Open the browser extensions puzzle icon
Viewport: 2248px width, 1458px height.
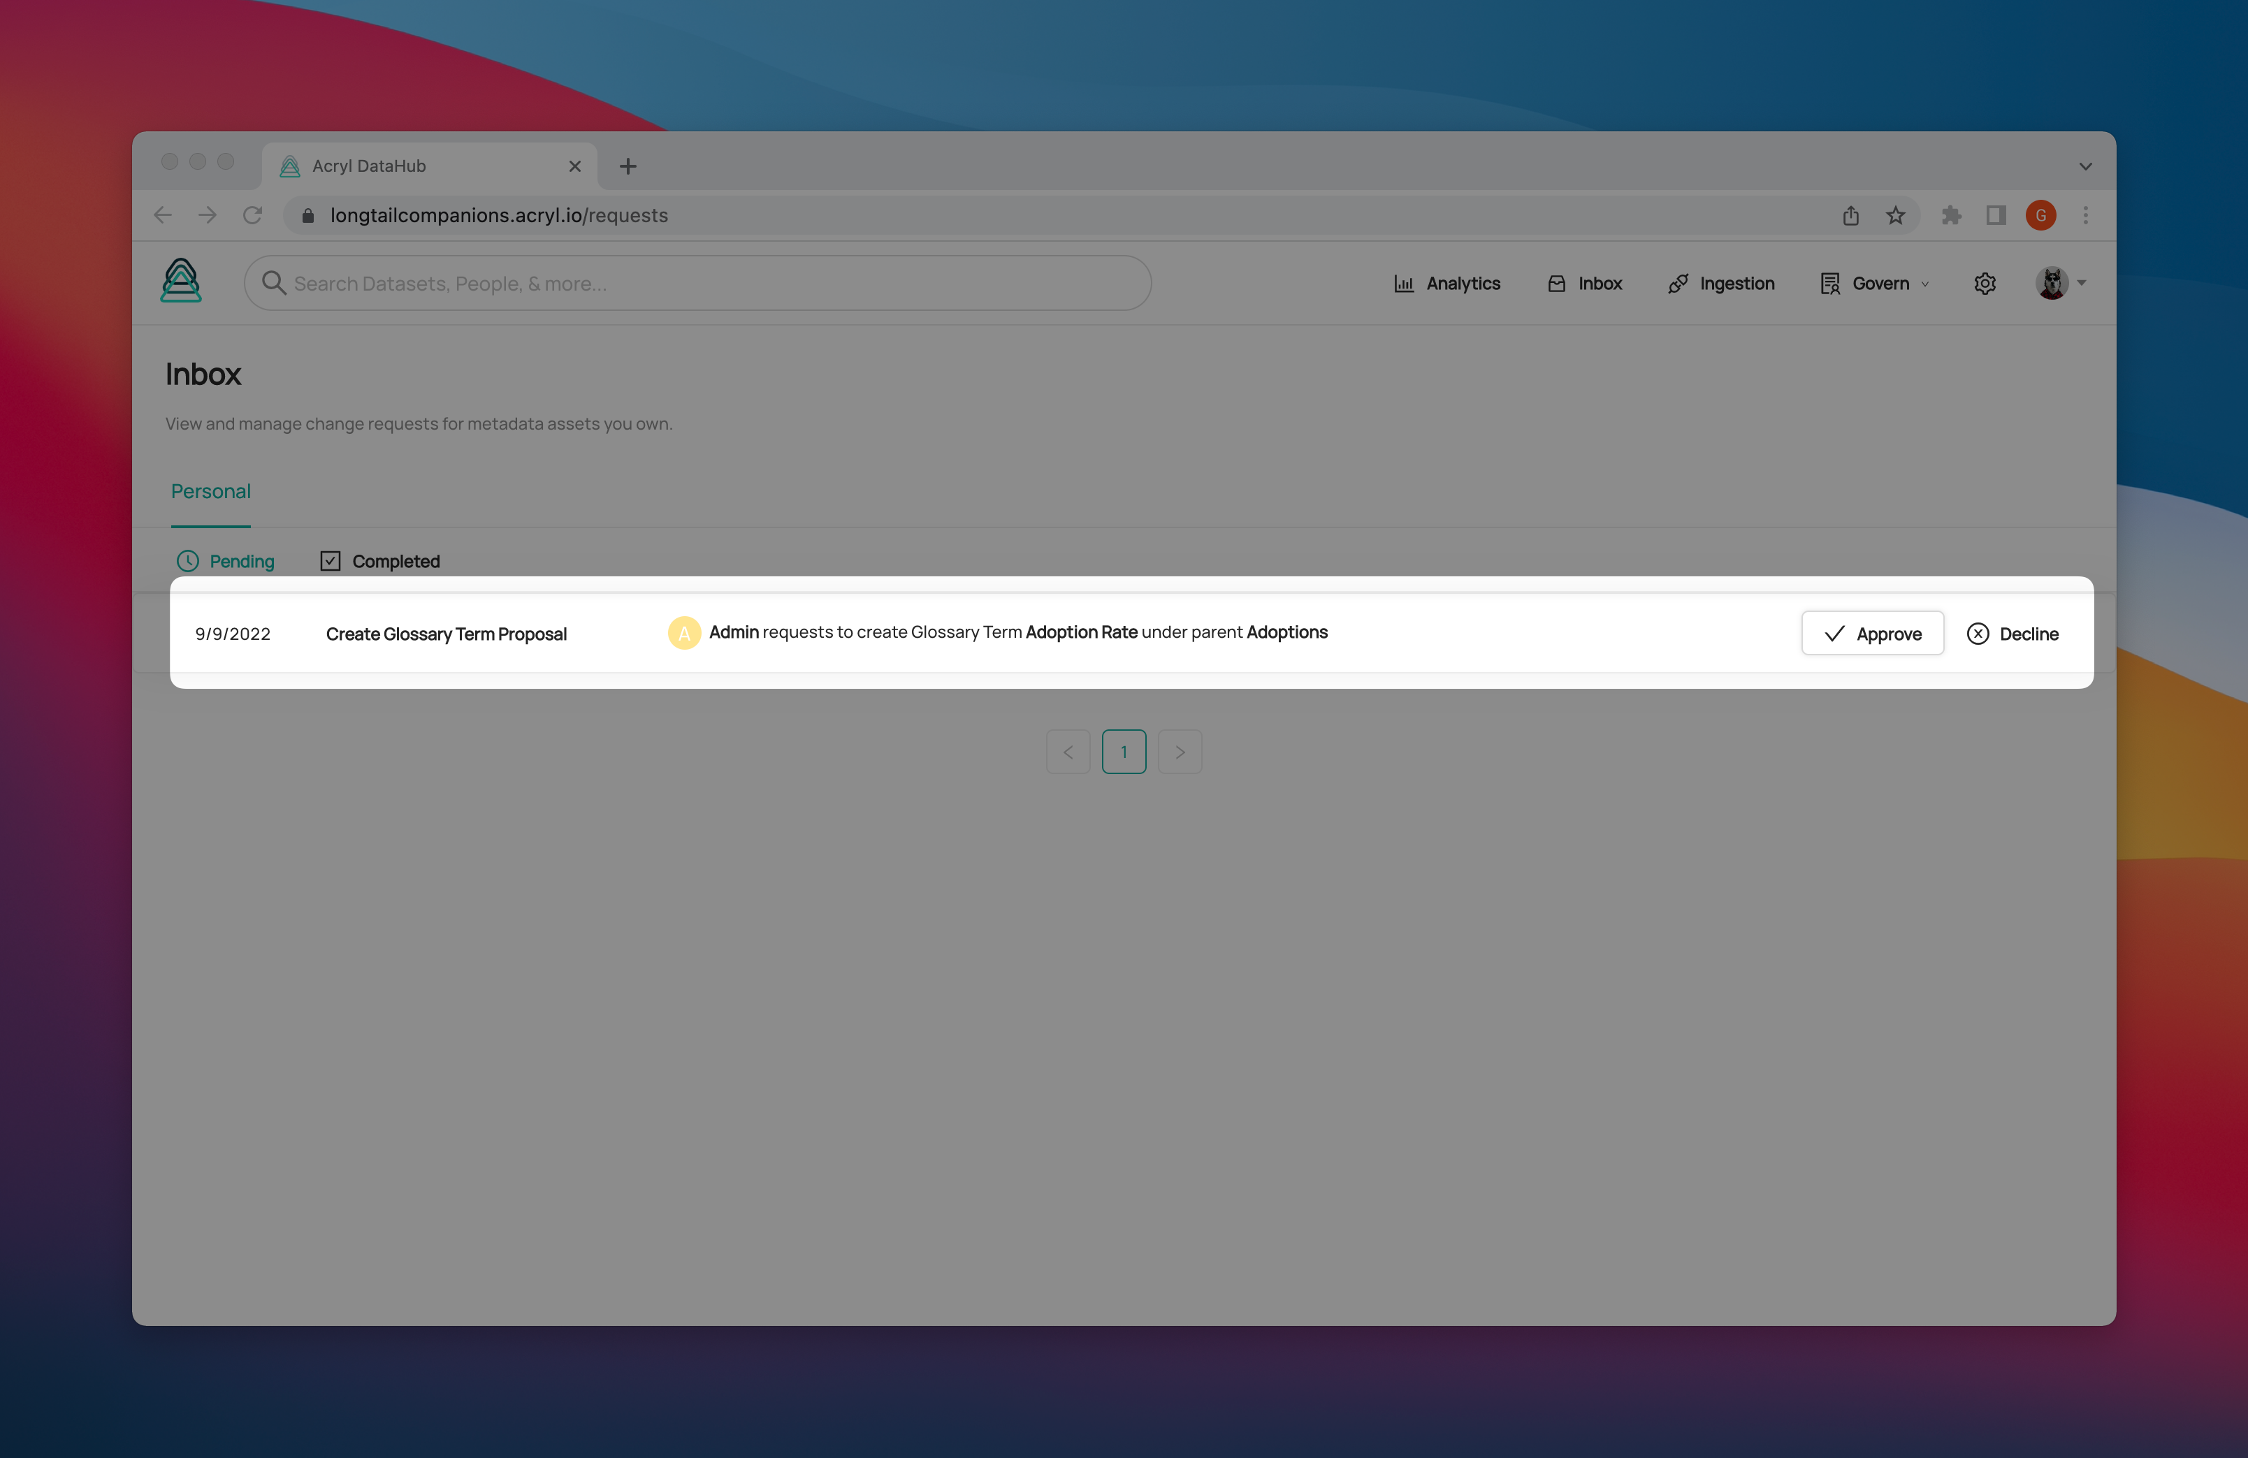point(1950,215)
